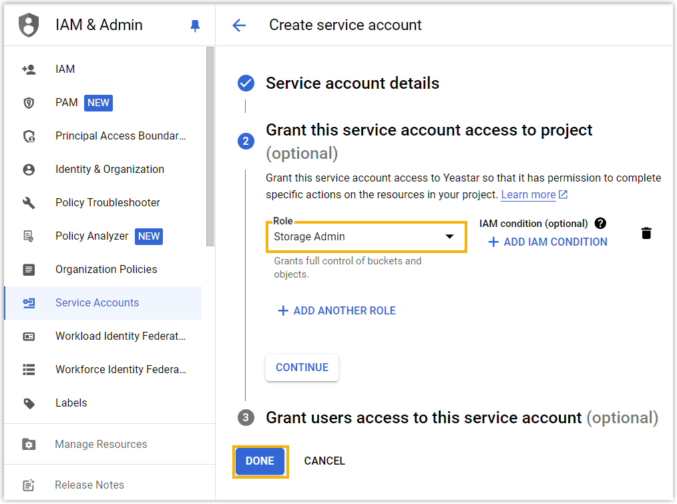Select the Service Accounts sidebar icon
The image size is (677, 504).
click(29, 302)
